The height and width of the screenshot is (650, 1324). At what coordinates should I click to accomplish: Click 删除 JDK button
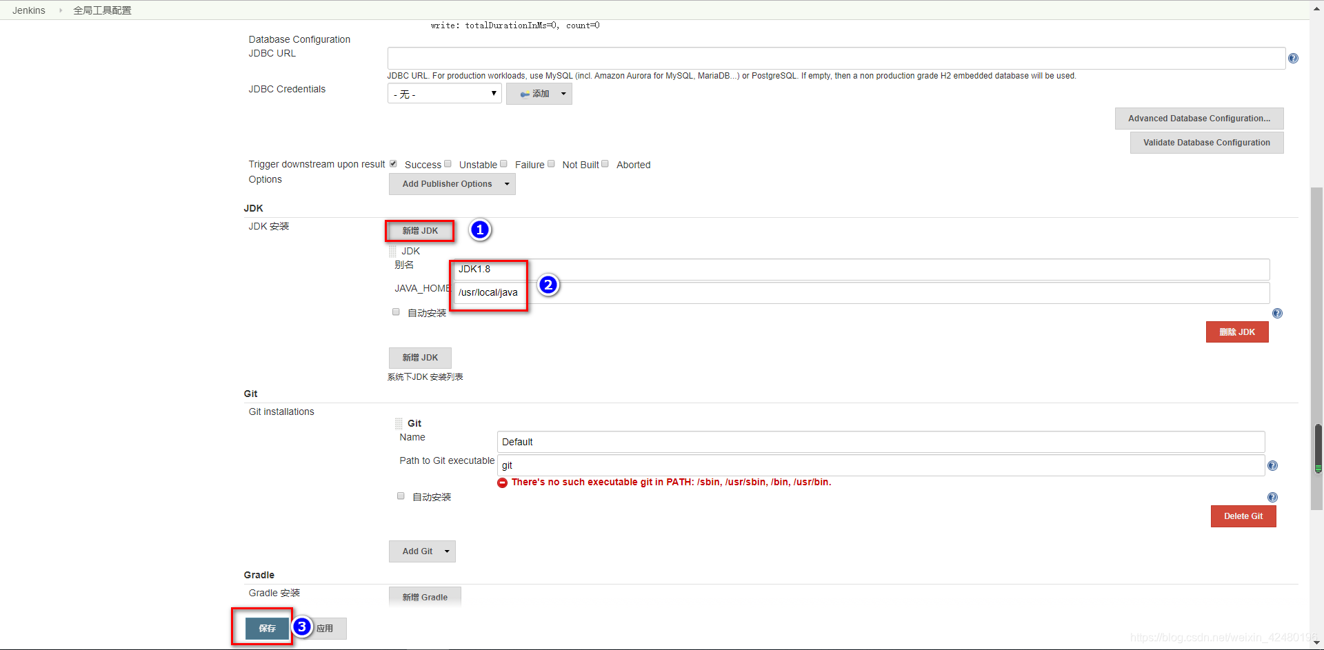(1237, 332)
